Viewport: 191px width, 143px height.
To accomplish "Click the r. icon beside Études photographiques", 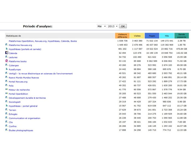I will click(7, 130).
